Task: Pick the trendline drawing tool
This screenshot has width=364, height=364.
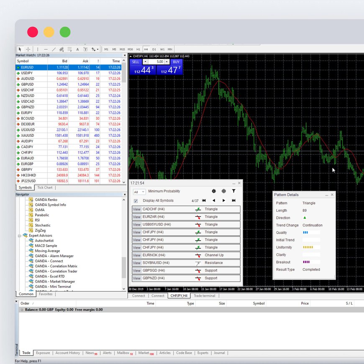Action: point(54,49)
